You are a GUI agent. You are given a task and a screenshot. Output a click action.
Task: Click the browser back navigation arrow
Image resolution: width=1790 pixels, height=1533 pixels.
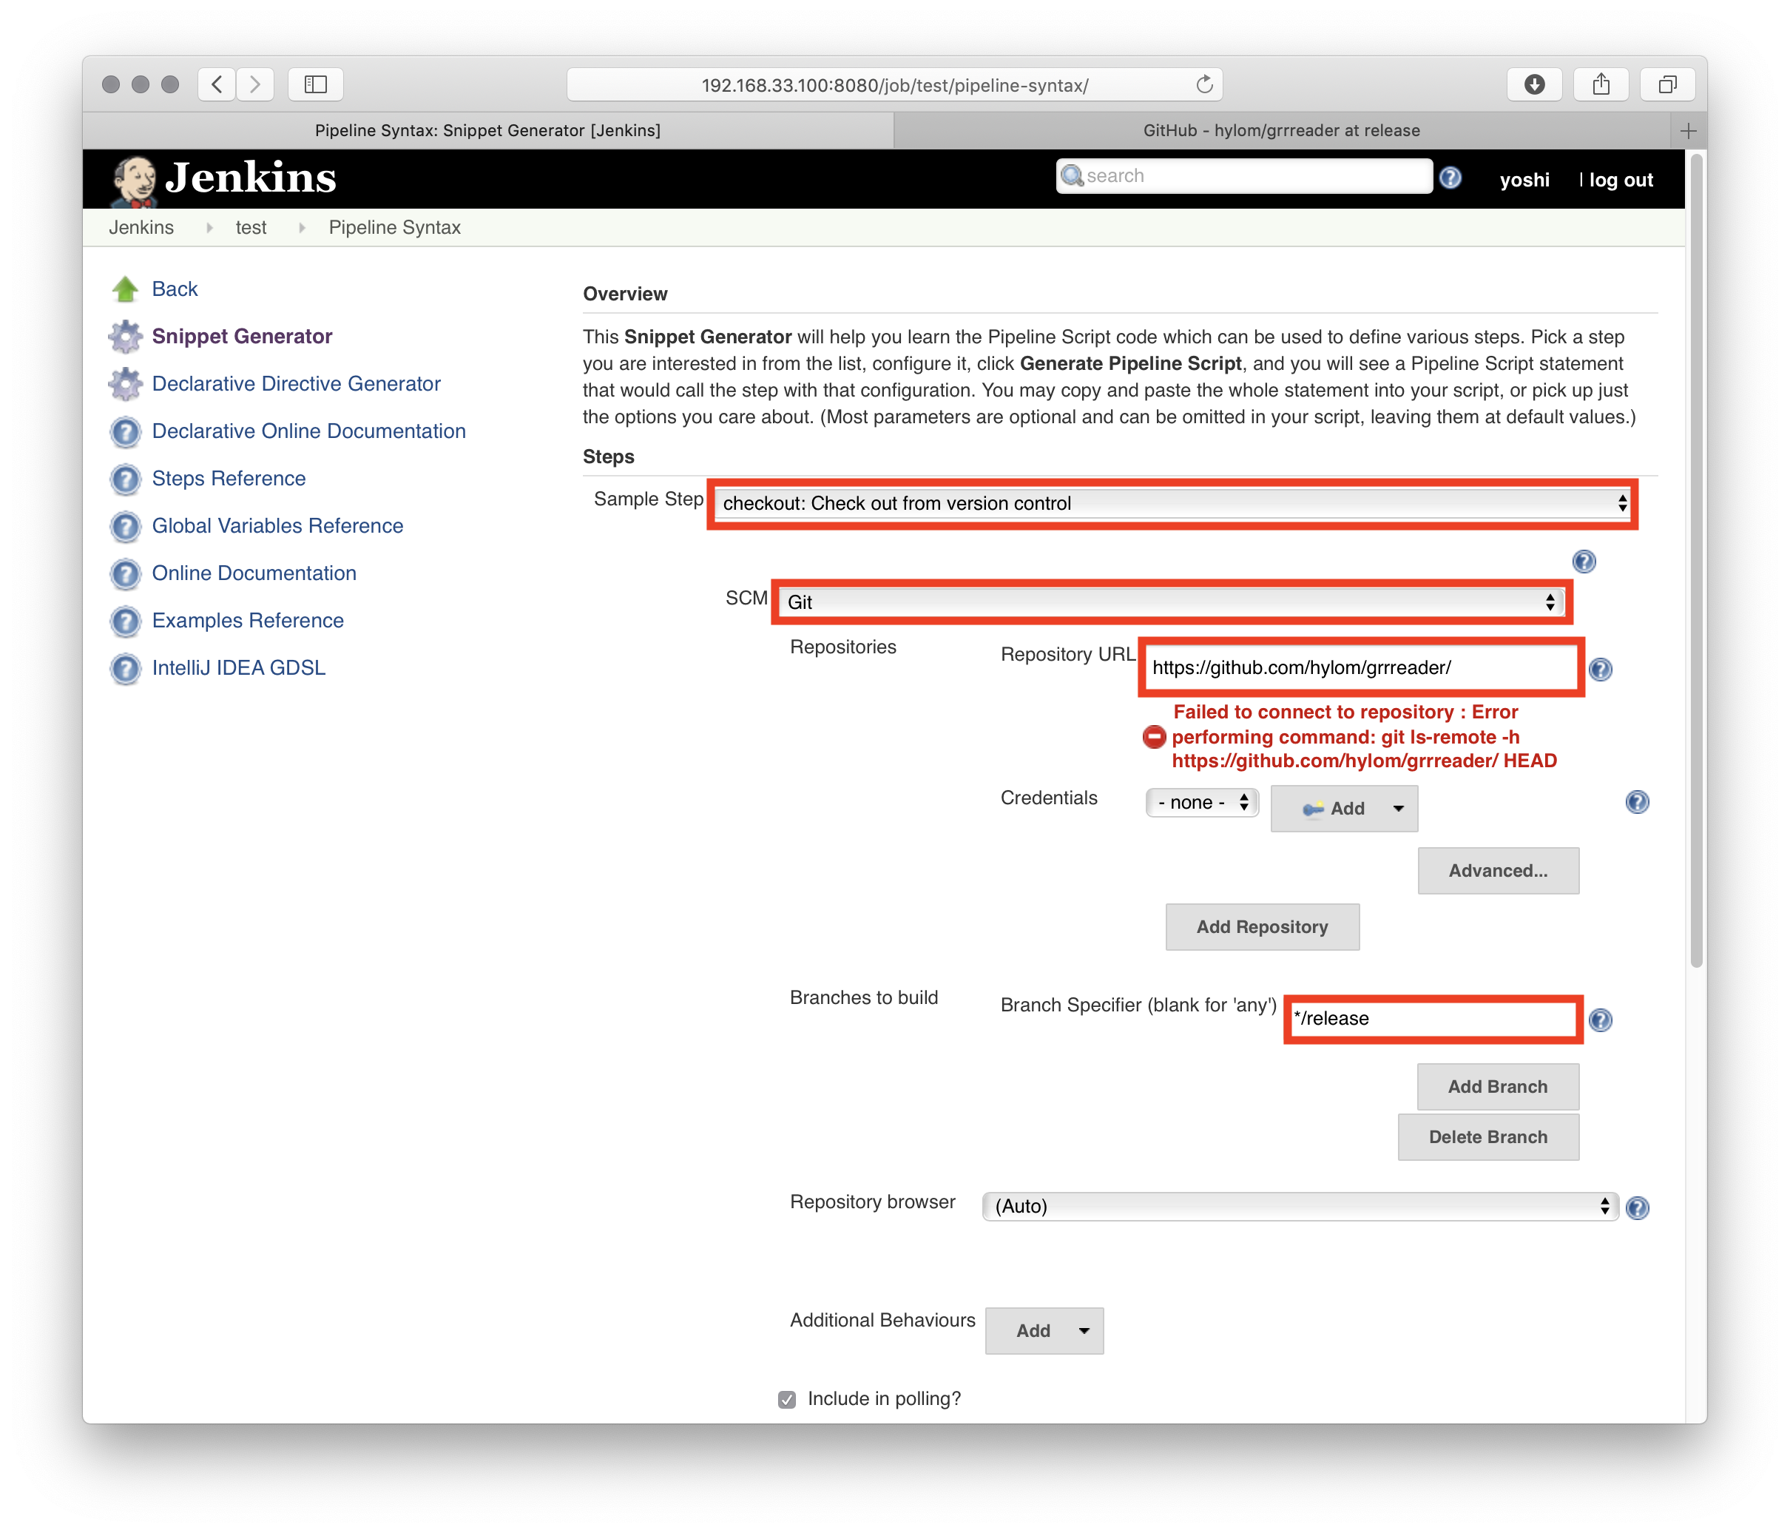point(217,84)
